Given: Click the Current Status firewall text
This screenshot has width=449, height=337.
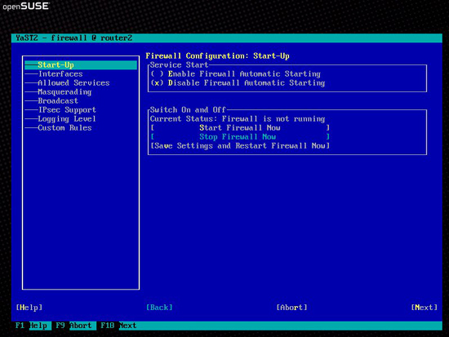Looking at the screenshot, I should tap(238, 119).
